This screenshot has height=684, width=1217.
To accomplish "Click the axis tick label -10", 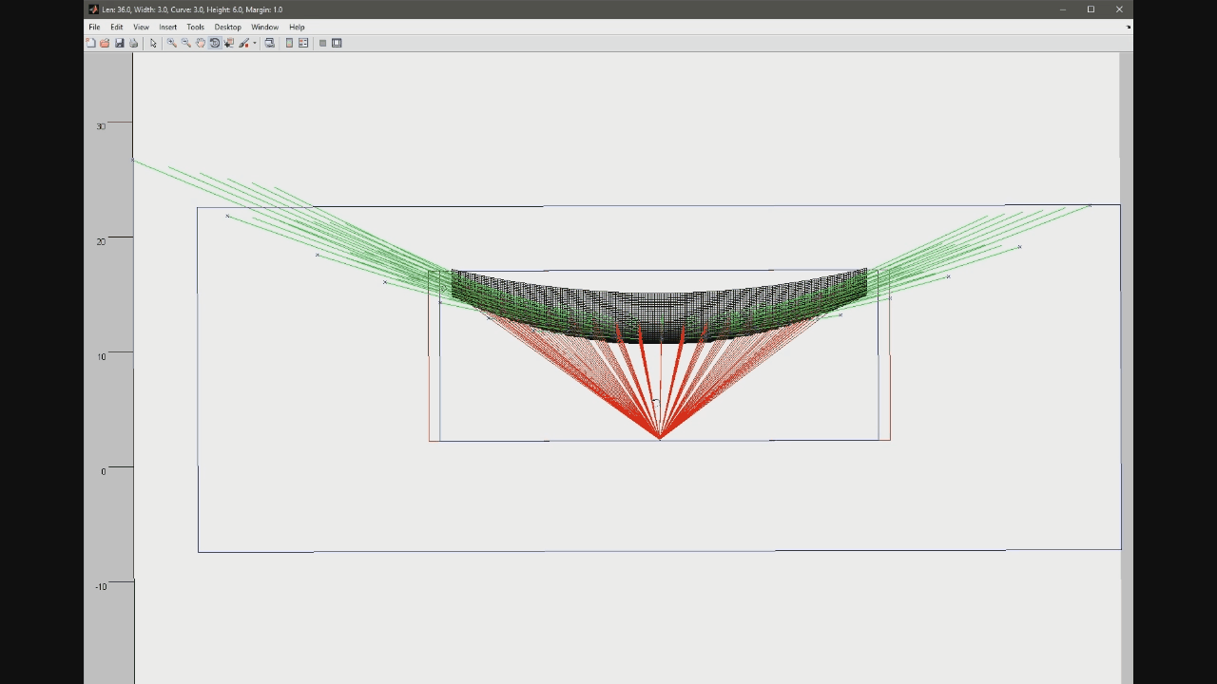I will tap(101, 586).
